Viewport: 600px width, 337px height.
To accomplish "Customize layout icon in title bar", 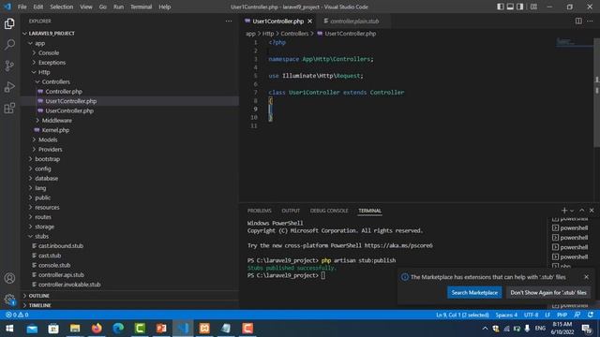I will (x=533, y=7).
